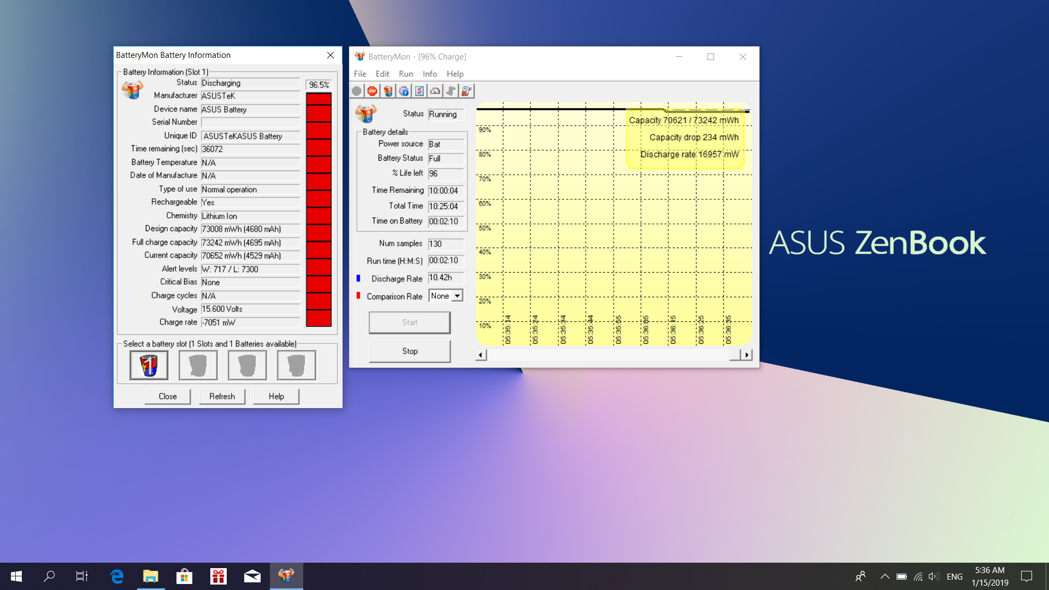Click the Discharge Rate field 10.42h

[x=446, y=278]
